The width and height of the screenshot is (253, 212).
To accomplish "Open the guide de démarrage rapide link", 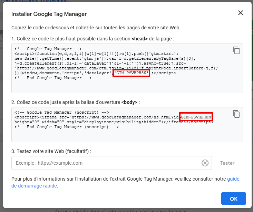I will 233,179.
